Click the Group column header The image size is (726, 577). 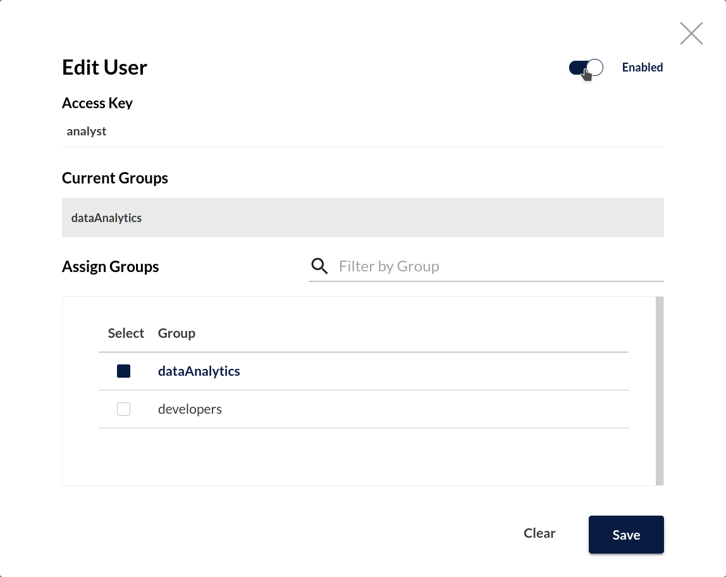click(x=176, y=333)
